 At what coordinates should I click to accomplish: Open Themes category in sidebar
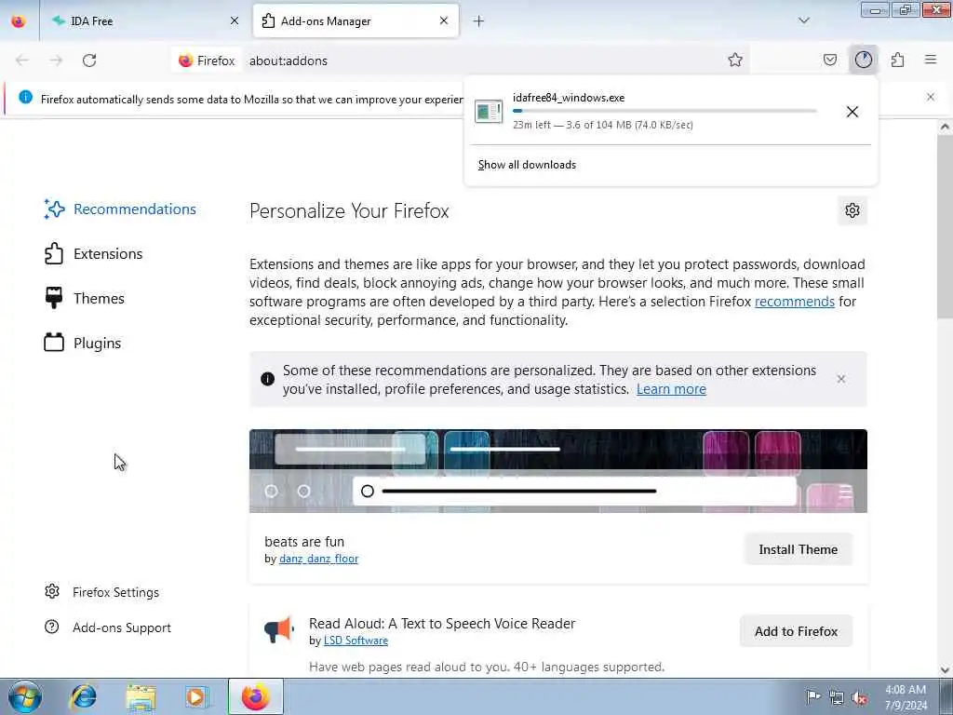[85, 299]
